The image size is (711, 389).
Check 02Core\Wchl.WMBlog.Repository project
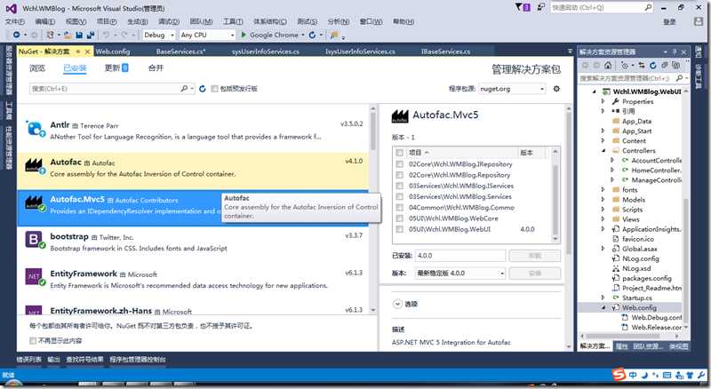399,175
